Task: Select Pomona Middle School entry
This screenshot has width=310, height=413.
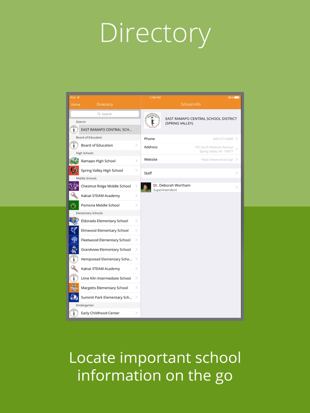Action: click(105, 205)
